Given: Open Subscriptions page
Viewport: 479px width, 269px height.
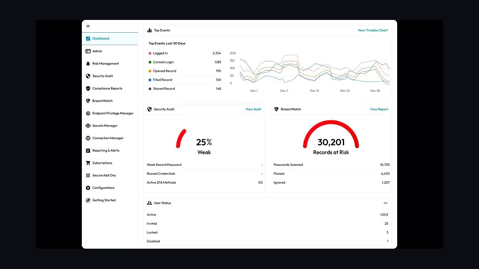Looking at the screenshot, I should (x=110, y=163).
